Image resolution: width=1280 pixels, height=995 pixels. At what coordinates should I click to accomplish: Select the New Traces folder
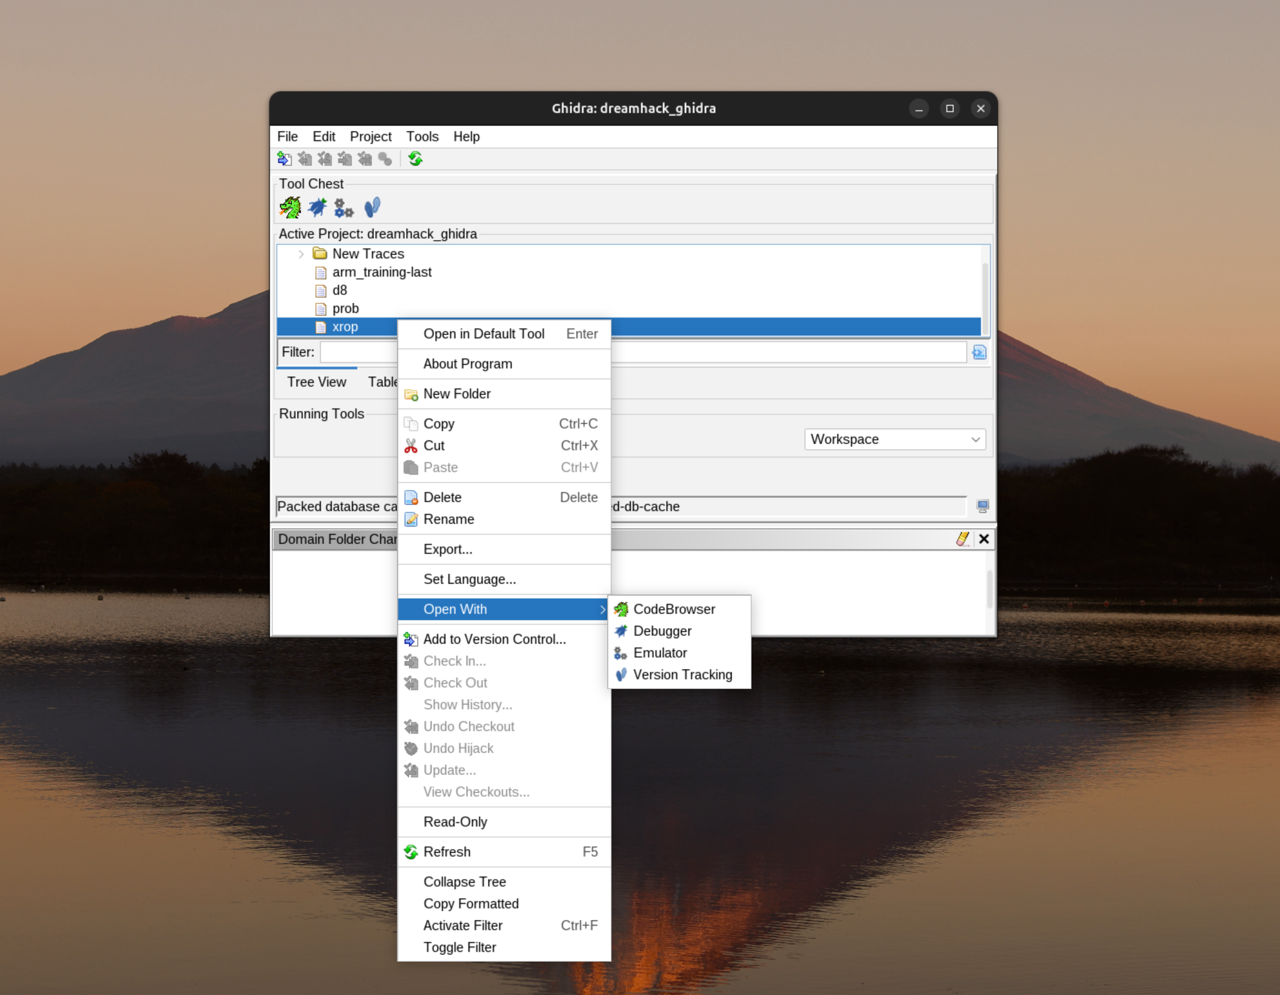tap(368, 254)
